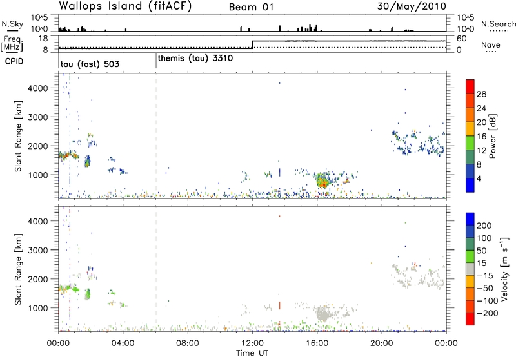This screenshot has height=357, width=516.
Task: Click the strong power echo cluster near 16:00
Action: pos(323,180)
